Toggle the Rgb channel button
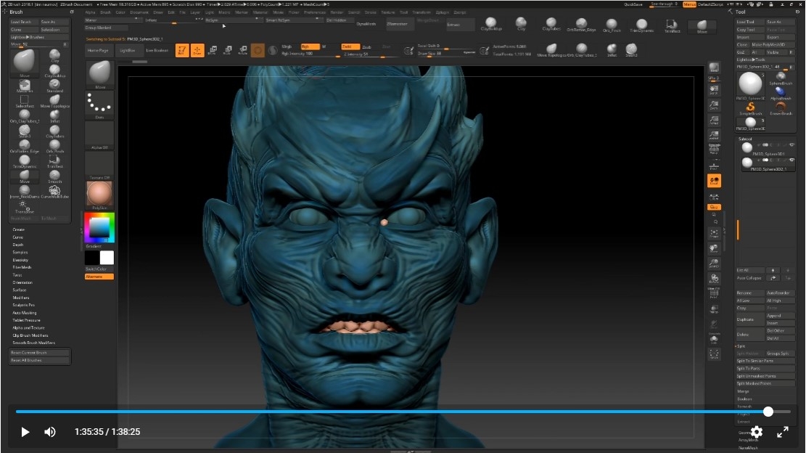The width and height of the screenshot is (806, 453). [309, 46]
